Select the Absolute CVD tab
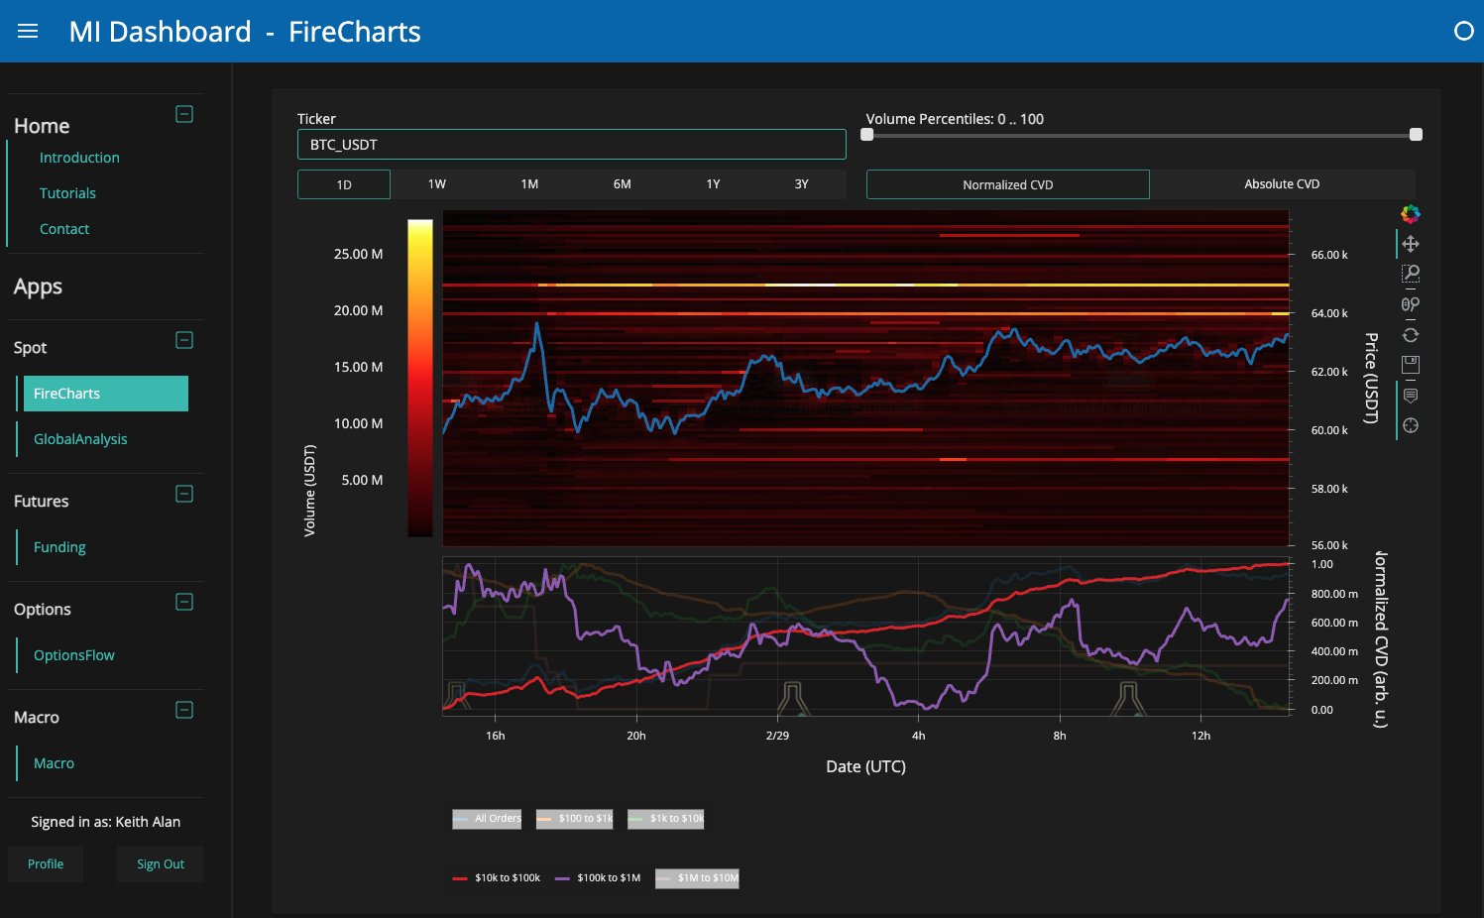The image size is (1484, 918). pos(1282,184)
